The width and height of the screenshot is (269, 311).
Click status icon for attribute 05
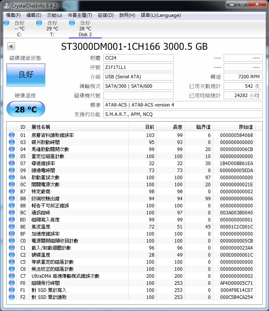pyautogui.click(x=12, y=156)
